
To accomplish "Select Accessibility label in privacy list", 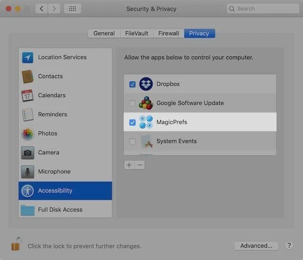I will coord(55,190).
